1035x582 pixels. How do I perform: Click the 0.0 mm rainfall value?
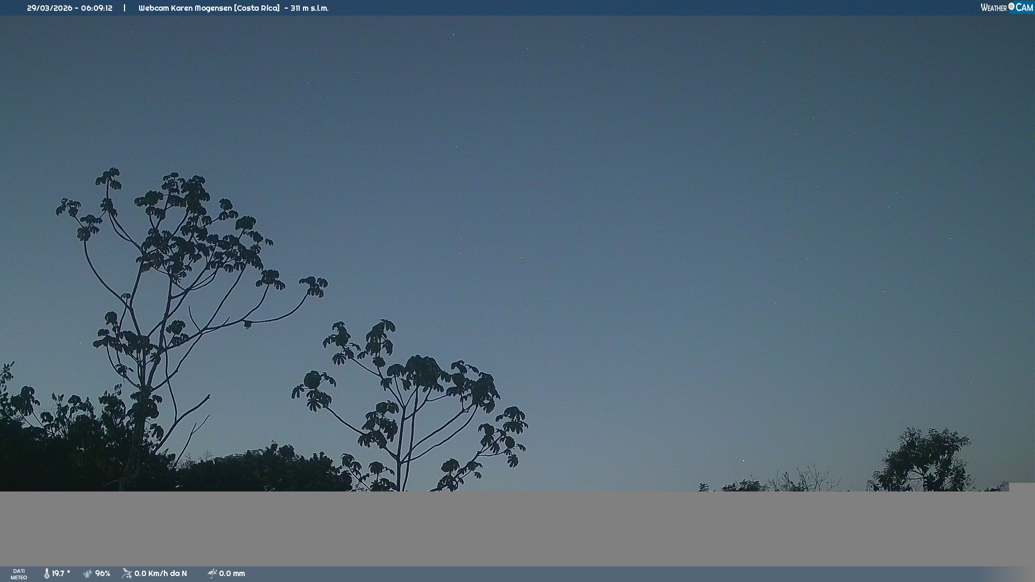click(232, 573)
